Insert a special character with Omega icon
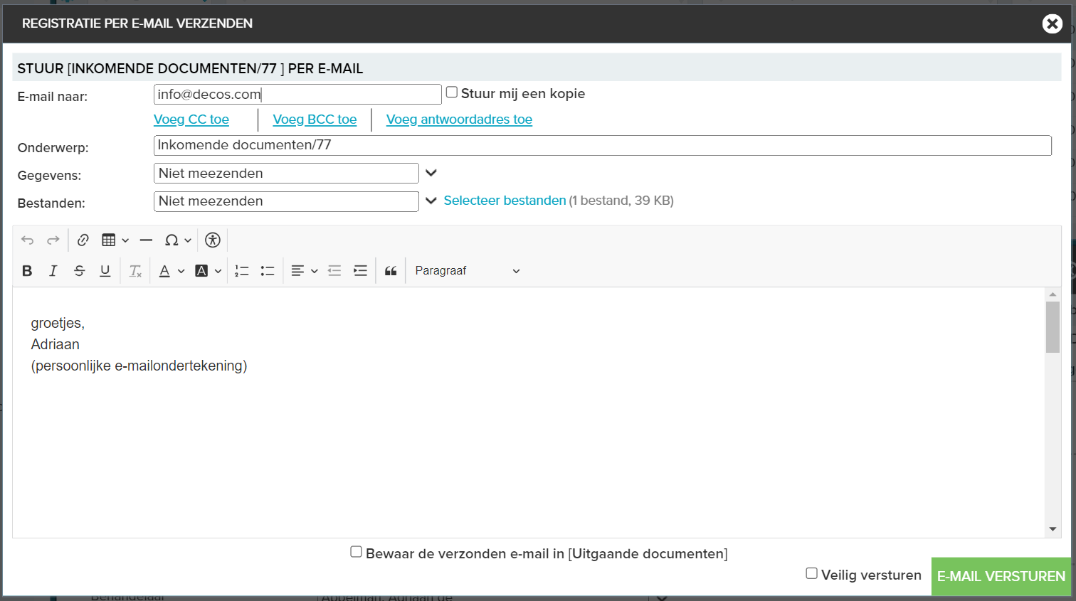 click(x=172, y=240)
